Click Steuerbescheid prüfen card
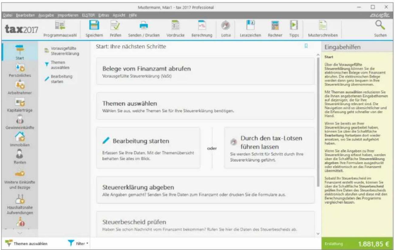 [206, 224]
